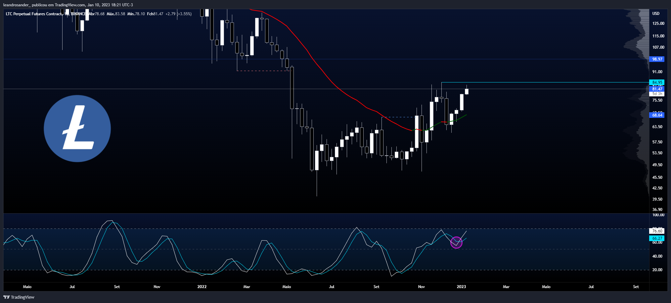Click the TradingView logo at bottom left
671x303 pixels.
pos(19,297)
